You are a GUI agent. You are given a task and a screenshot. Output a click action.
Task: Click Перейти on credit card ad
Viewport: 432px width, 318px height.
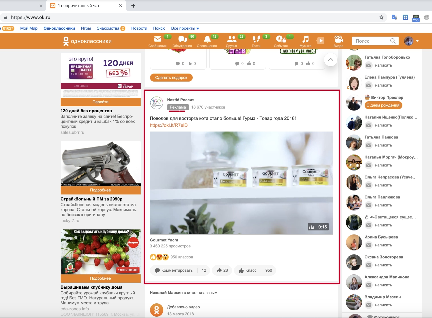click(101, 102)
